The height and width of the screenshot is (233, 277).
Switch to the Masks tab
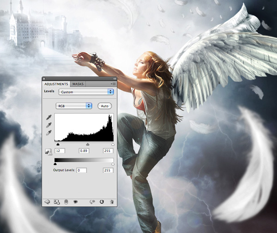[78, 84]
